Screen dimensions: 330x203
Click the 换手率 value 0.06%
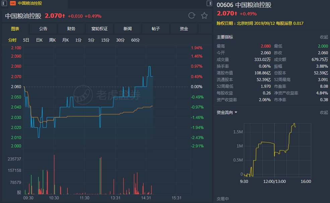coord(265,66)
